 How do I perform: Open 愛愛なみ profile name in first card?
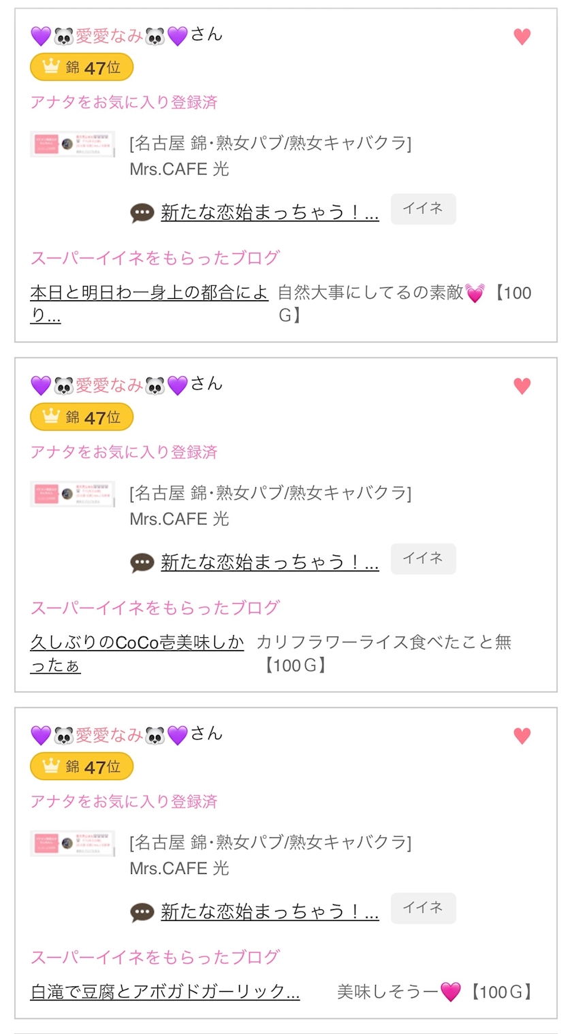click(x=109, y=35)
